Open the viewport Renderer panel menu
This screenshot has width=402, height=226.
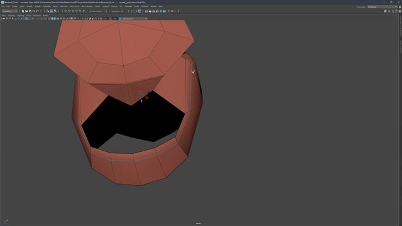pos(37,16)
